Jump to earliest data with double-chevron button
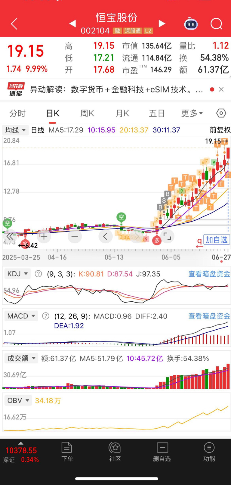The image size is (231, 485). (10, 236)
